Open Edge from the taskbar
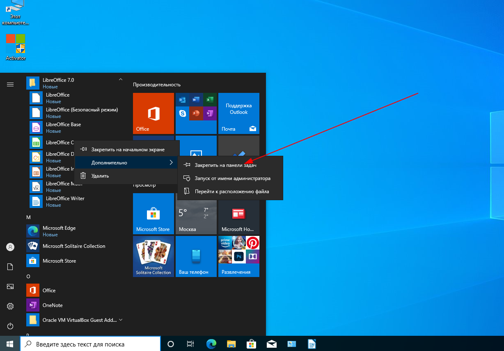Image resolution: width=504 pixels, height=351 pixels. point(211,344)
